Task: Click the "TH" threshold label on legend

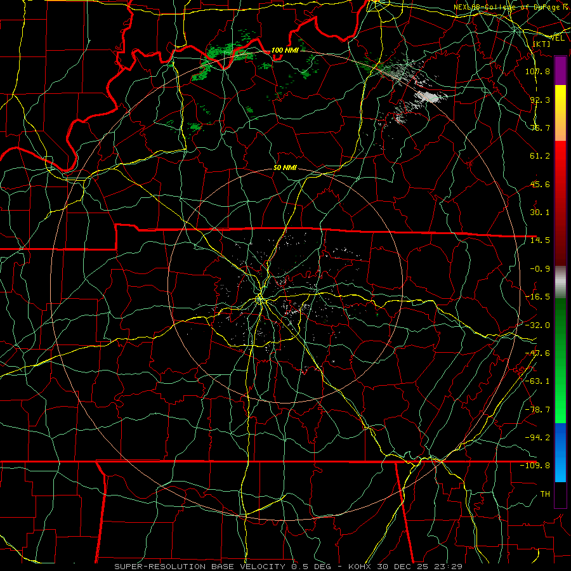Action: (545, 494)
